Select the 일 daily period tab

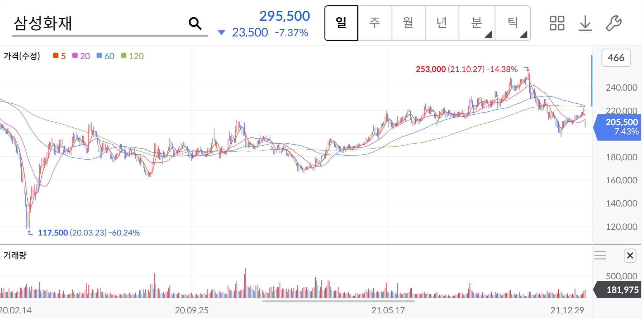coord(341,23)
